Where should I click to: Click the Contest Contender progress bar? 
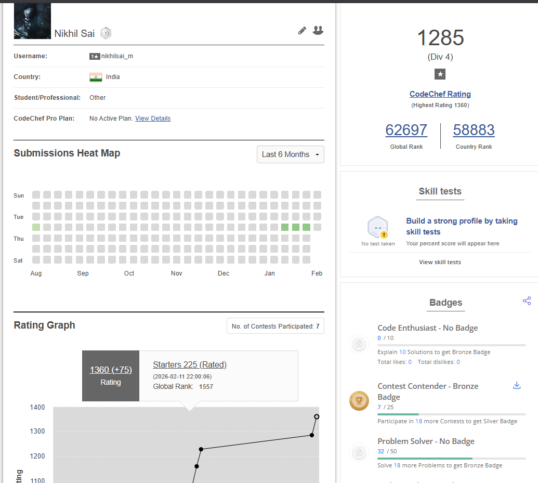pyautogui.click(x=452, y=414)
